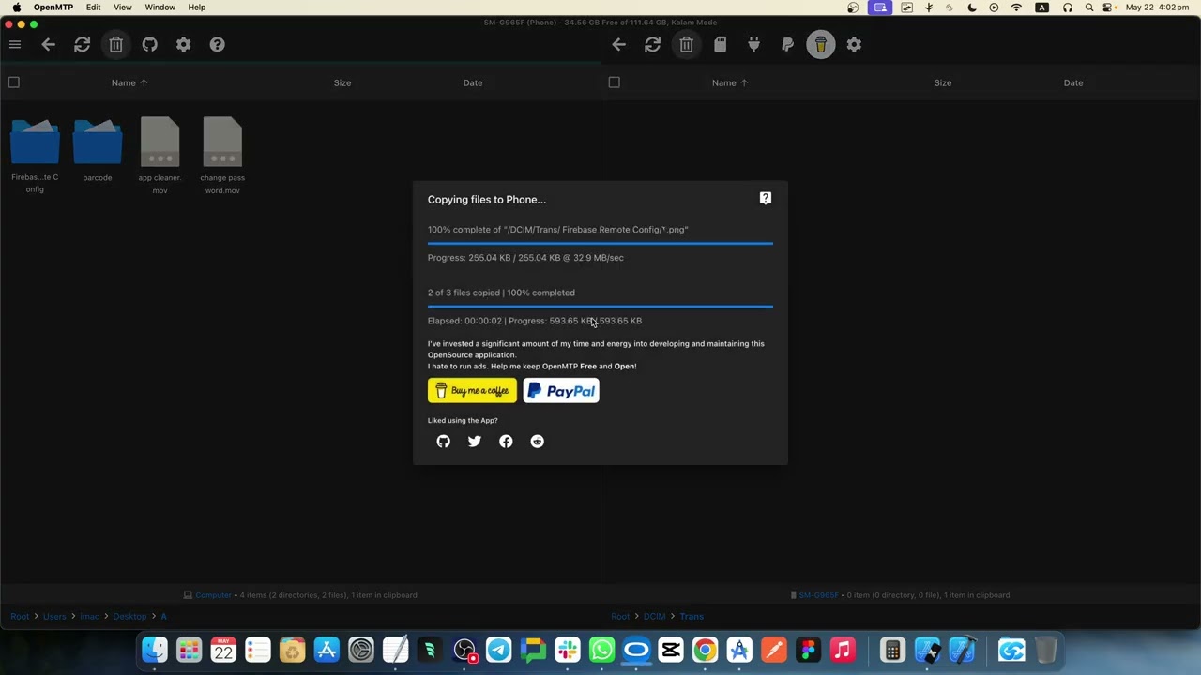Viewport: 1201px width, 675px height.
Task: Click the overall files copied progress bar
Action: tap(600, 307)
